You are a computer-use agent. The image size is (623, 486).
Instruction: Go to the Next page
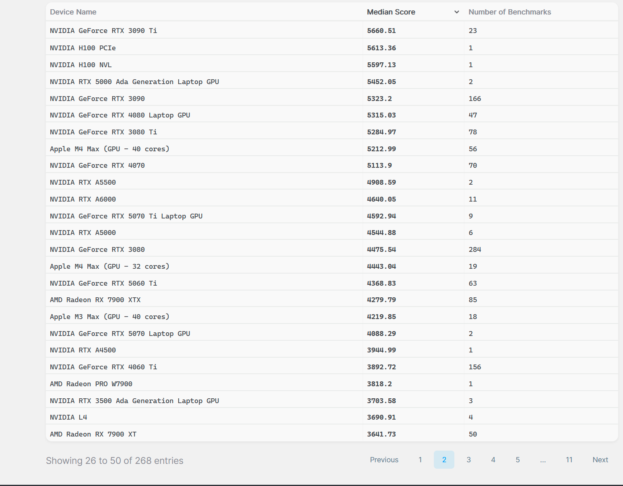[x=600, y=460]
